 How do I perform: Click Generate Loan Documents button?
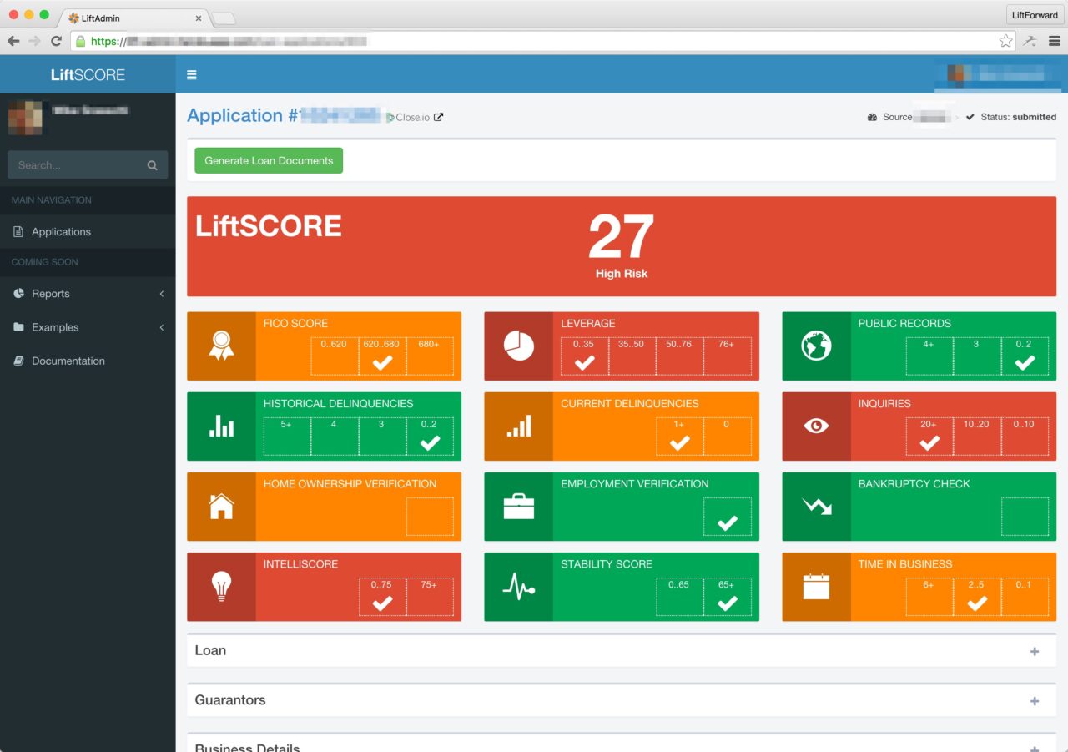tap(269, 161)
